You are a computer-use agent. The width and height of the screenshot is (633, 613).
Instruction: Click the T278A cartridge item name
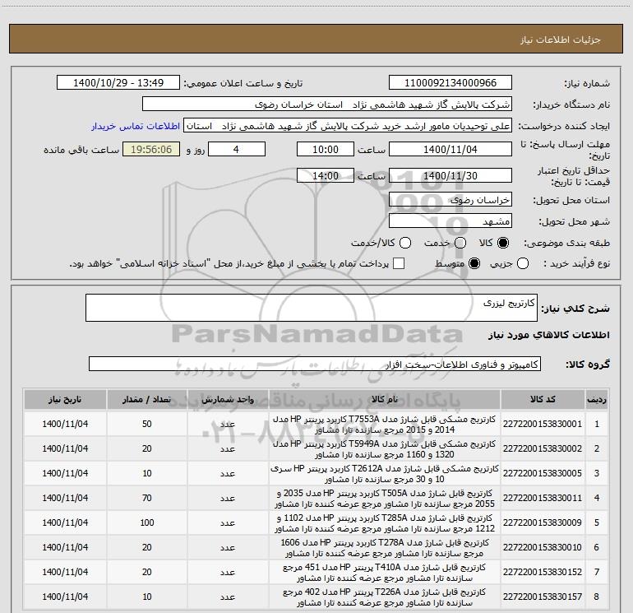[x=385, y=547]
